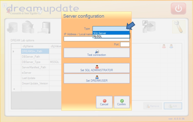Choose MySQL in the Type dropdown
This screenshot has width=193, height=122.
111,36
